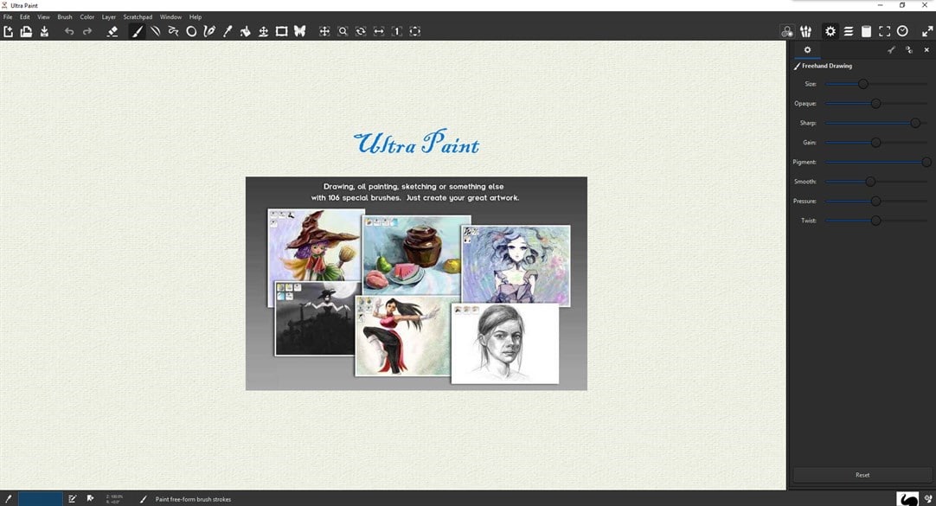Viewport: 936px width, 506px height.
Task: Open the Layers list panel
Action: click(848, 31)
